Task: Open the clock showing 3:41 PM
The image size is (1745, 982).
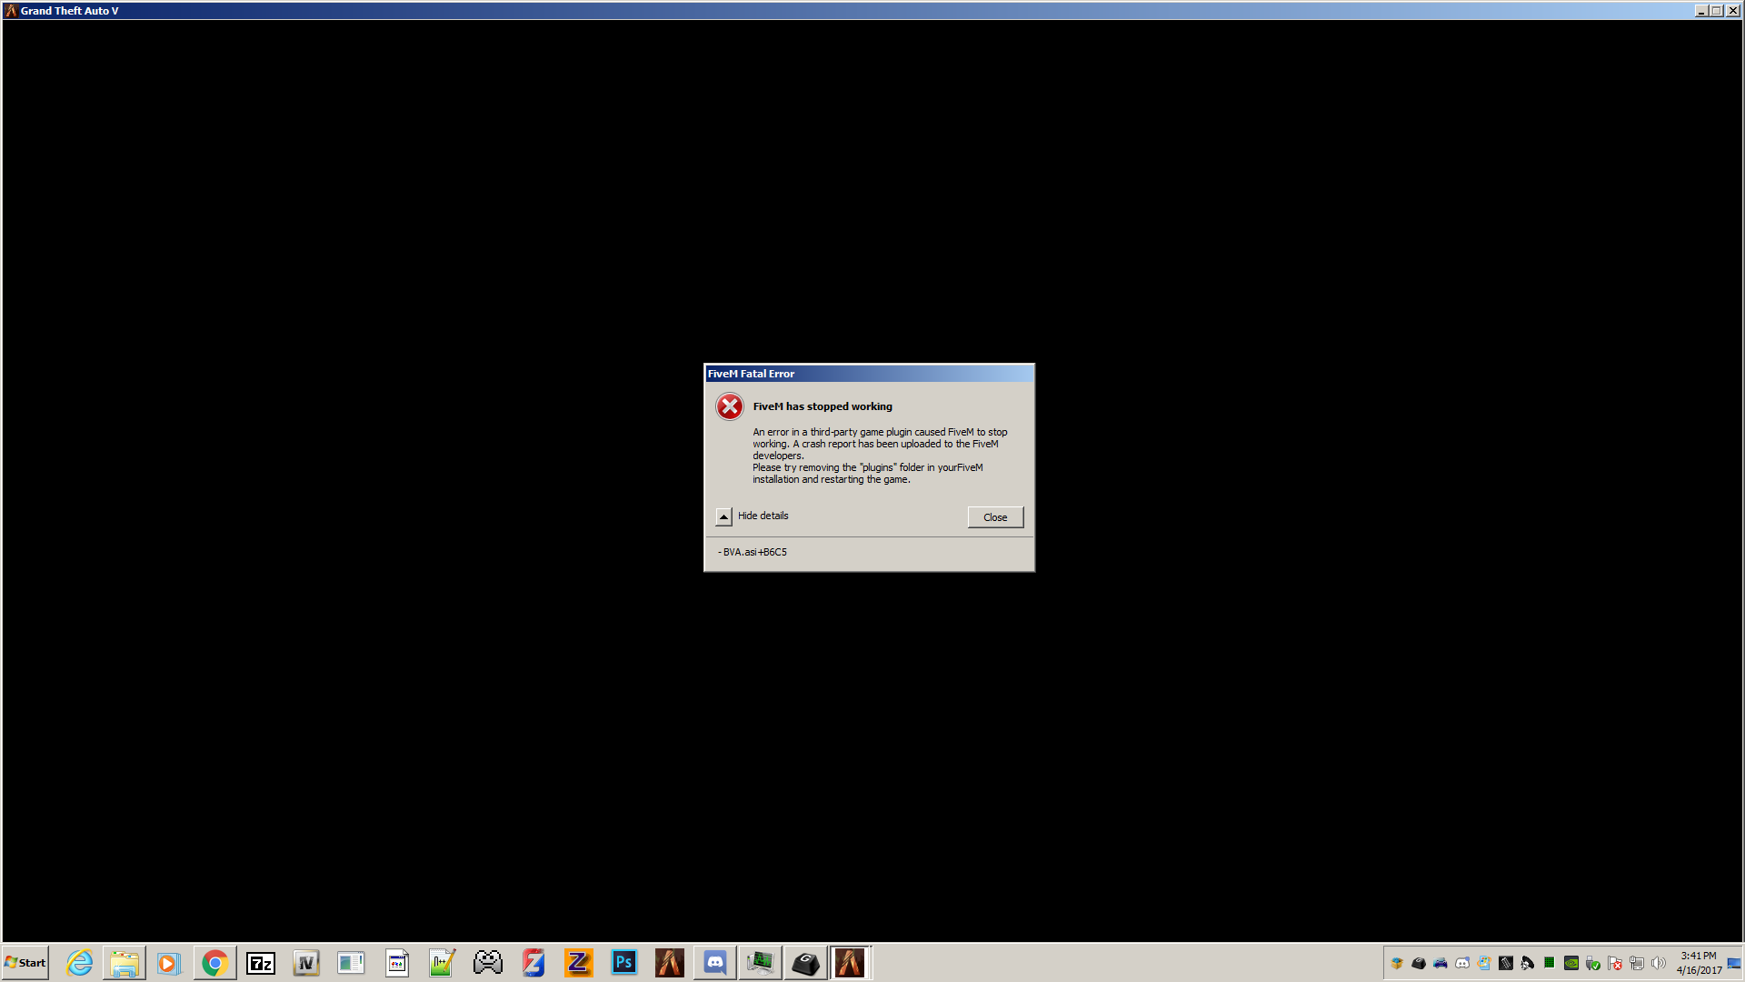Action: coord(1699,963)
